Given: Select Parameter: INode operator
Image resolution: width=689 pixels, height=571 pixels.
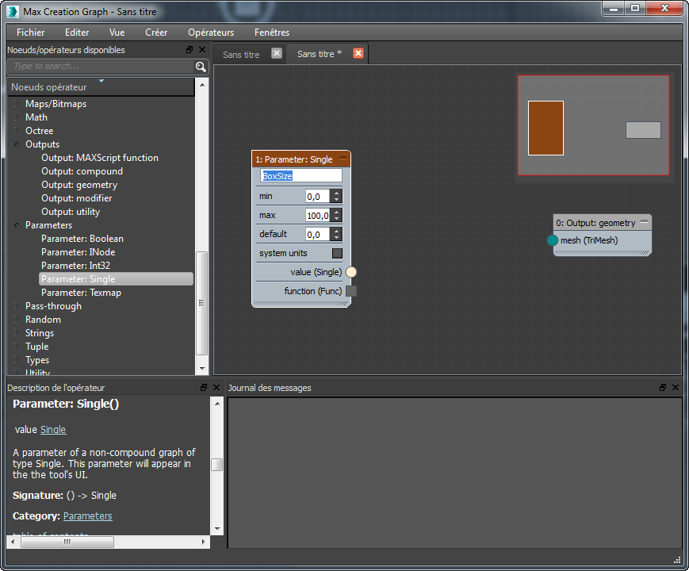Looking at the screenshot, I should (78, 252).
